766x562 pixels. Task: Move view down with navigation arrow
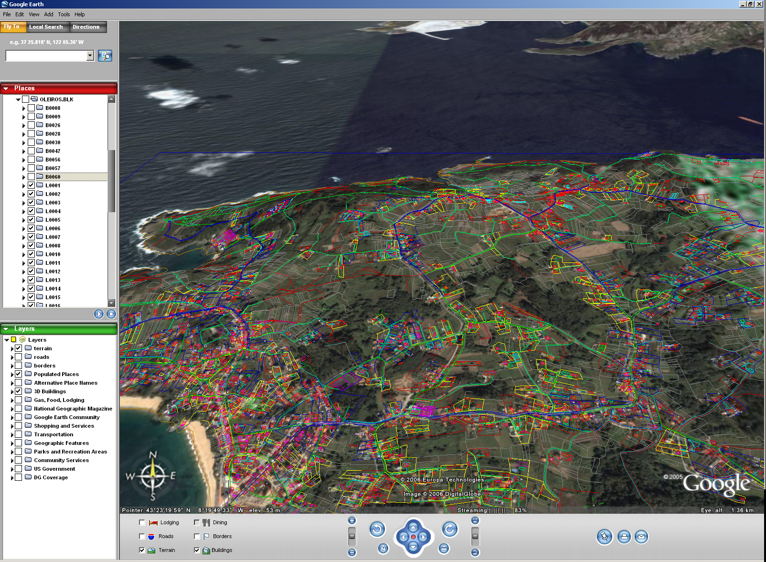413,547
